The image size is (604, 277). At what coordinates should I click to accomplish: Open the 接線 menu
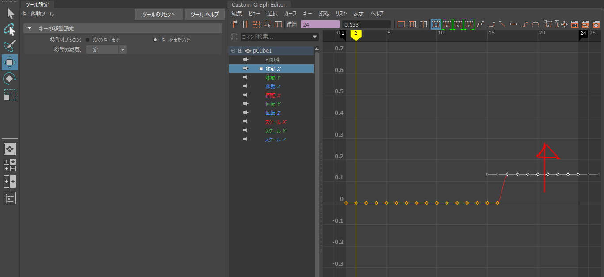click(324, 14)
